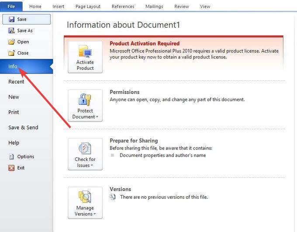
Task: Click the Check for Issues checklist icon
Action: coord(85,148)
